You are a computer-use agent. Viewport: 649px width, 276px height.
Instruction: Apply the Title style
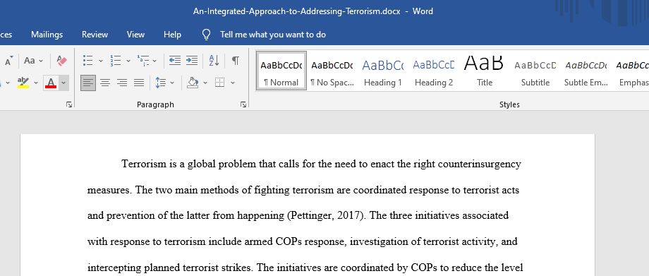(484, 70)
